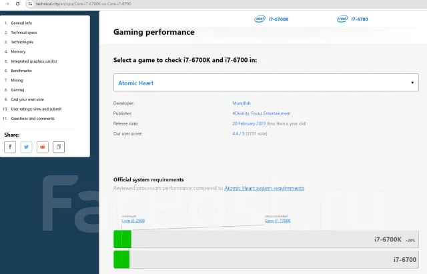Viewport: 427px width, 274px height.
Task: Click the Share: label
Action: pos(12,135)
